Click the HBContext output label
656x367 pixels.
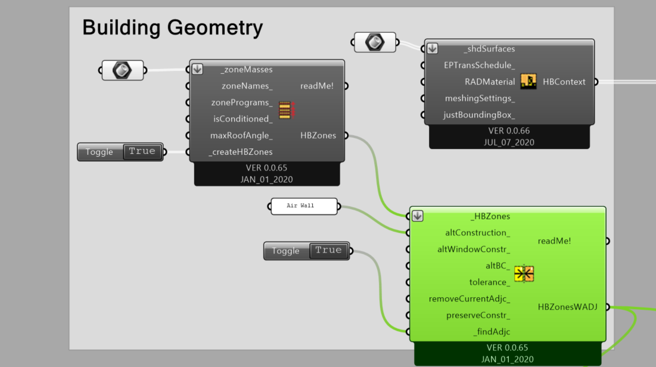coord(564,82)
